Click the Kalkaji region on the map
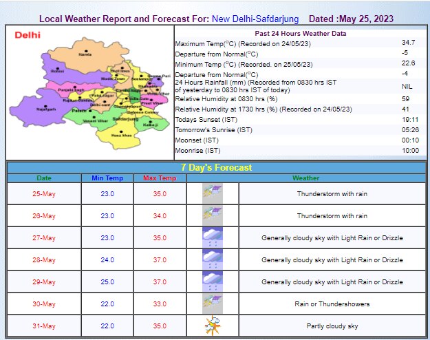This screenshot has width=430, height=340. point(151,125)
